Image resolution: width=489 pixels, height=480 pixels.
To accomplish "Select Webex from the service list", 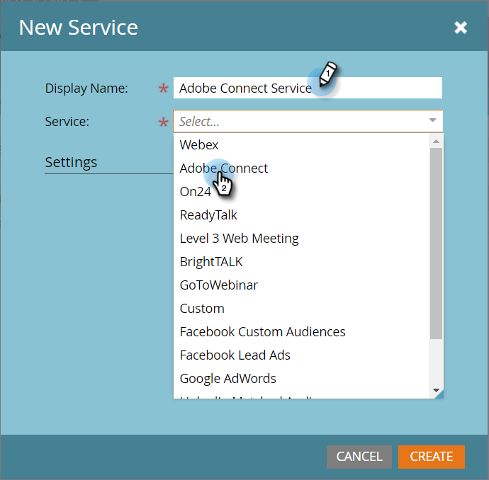I will [x=301, y=145].
